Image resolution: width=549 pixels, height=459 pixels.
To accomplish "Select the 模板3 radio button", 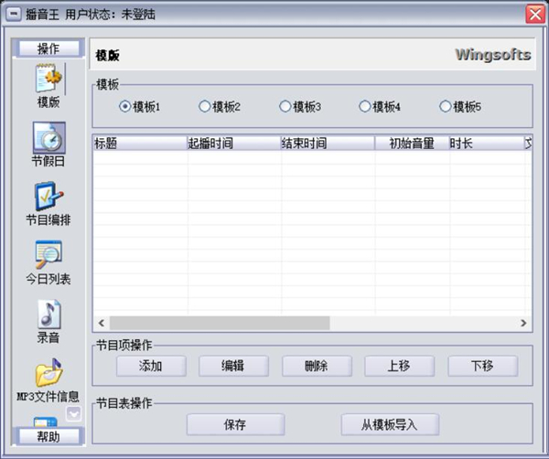I will (x=285, y=107).
